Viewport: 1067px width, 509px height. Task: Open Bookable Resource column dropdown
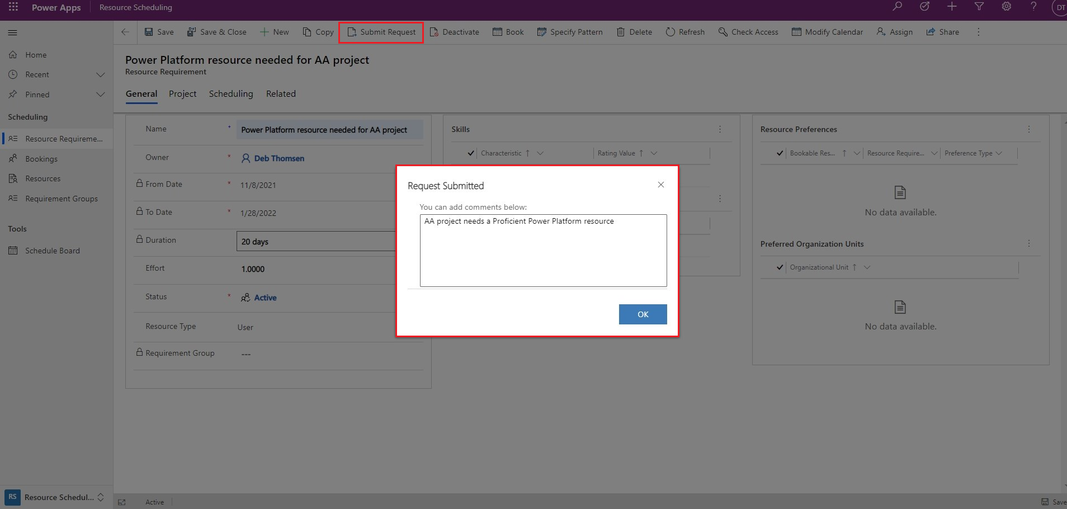(857, 153)
